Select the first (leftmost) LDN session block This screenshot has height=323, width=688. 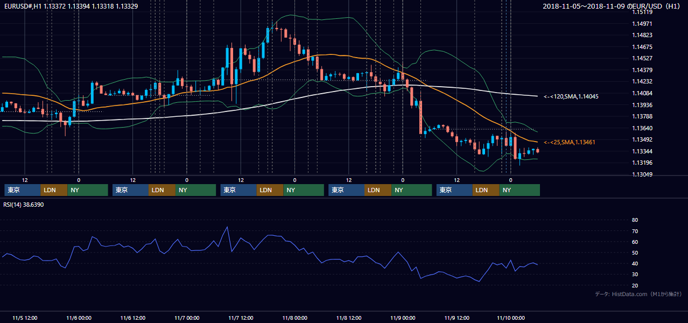point(54,190)
